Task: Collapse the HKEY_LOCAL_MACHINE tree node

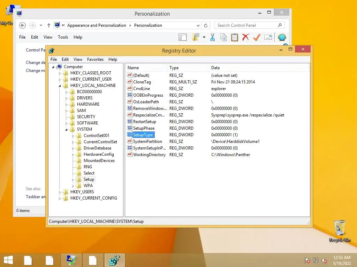Action: click(x=60, y=86)
